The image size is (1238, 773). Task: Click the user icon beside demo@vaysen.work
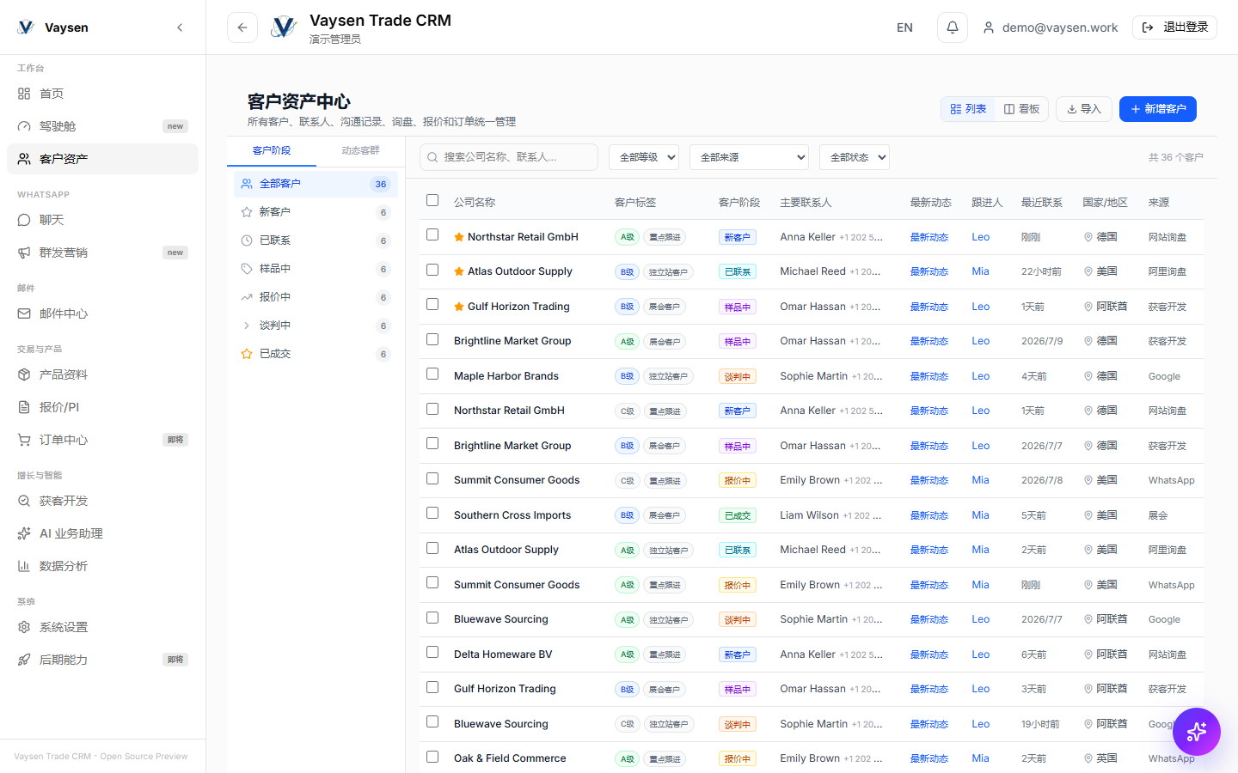989,27
